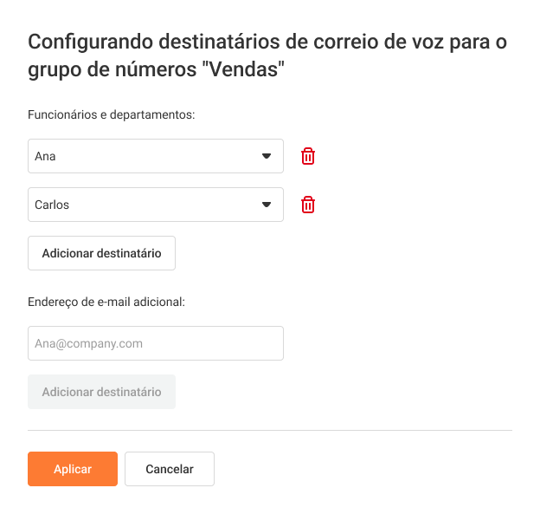Click the trash bin beside the first recipient
Image resolution: width=540 pixels, height=514 pixels.
click(308, 156)
